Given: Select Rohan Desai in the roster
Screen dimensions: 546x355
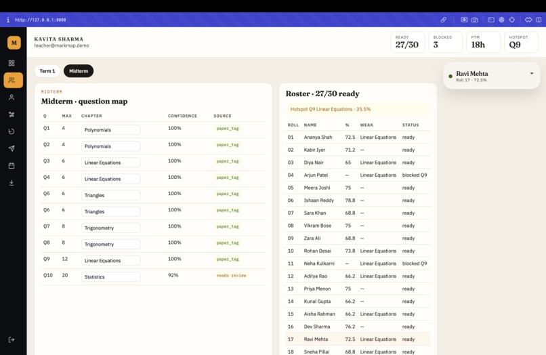Looking at the screenshot, I should tap(358, 251).
